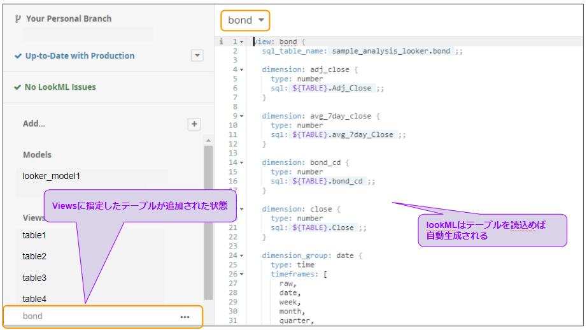587x330 pixels.
Task: Click 'dimension_group: date' code line
Action: (312, 255)
